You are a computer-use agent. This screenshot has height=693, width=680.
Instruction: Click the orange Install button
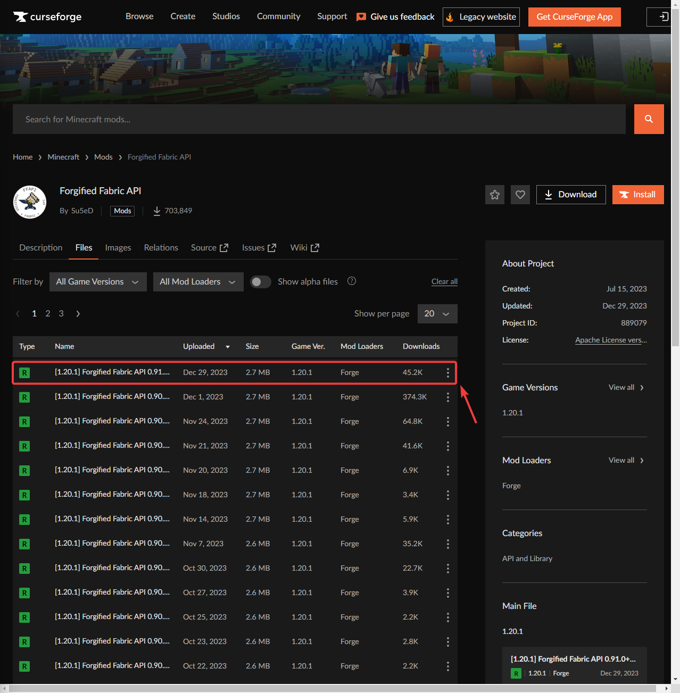click(x=637, y=195)
